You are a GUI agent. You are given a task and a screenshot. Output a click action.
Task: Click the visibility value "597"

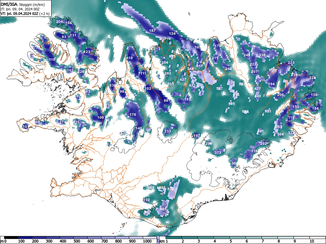tap(219, 88)
